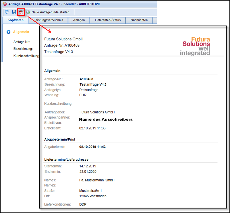The width and height of the screenshot is (230, 213).
Task: Click the Name des Ausschreibers text
Action: [x=106, y=119]
